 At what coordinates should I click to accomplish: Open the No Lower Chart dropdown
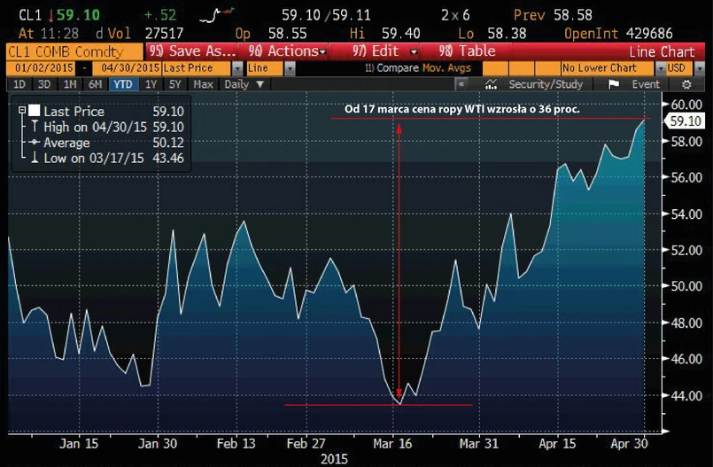pyautogui.click(x=660, y=68)
